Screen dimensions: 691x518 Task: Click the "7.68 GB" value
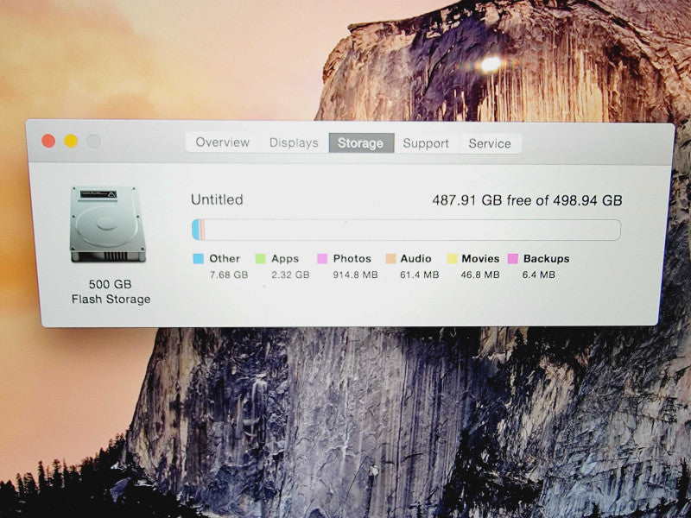coord(229,275)
